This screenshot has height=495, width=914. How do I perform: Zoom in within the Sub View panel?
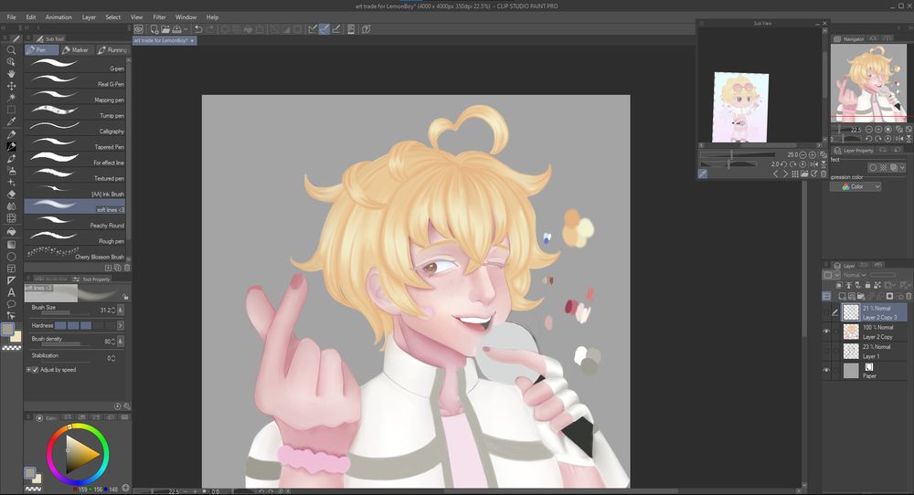pos(812,155)
